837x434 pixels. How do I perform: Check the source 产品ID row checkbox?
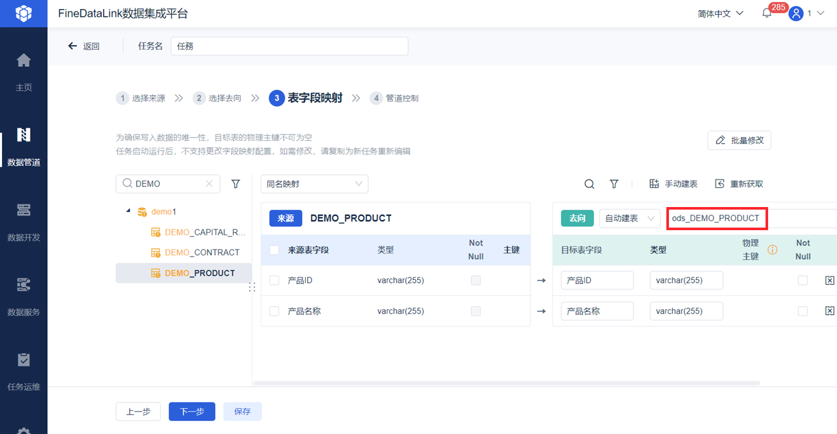274,280
